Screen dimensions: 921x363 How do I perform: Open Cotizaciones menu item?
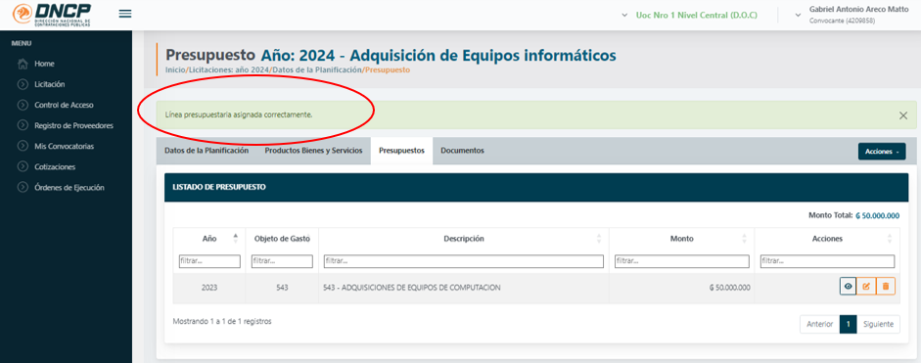pyautogui.click(x=55, y=166)
